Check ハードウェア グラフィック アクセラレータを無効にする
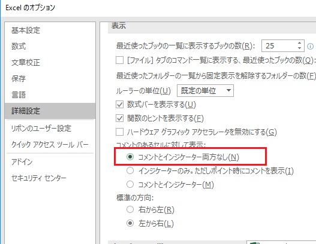 119,132
